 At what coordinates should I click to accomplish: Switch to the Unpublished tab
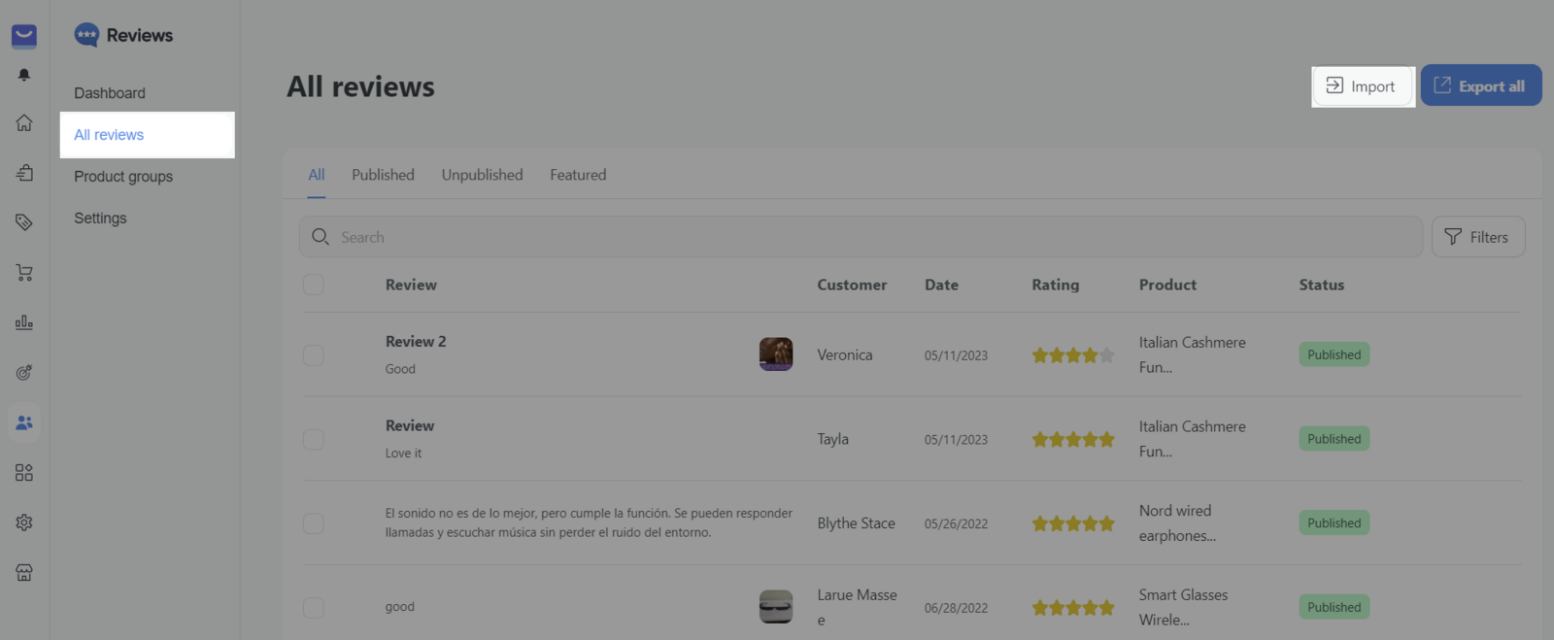click(x=482, y=175)
